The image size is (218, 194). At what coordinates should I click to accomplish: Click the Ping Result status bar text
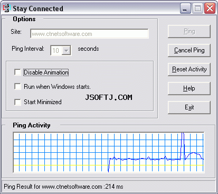pyautogui.click(x=63, y=187)
